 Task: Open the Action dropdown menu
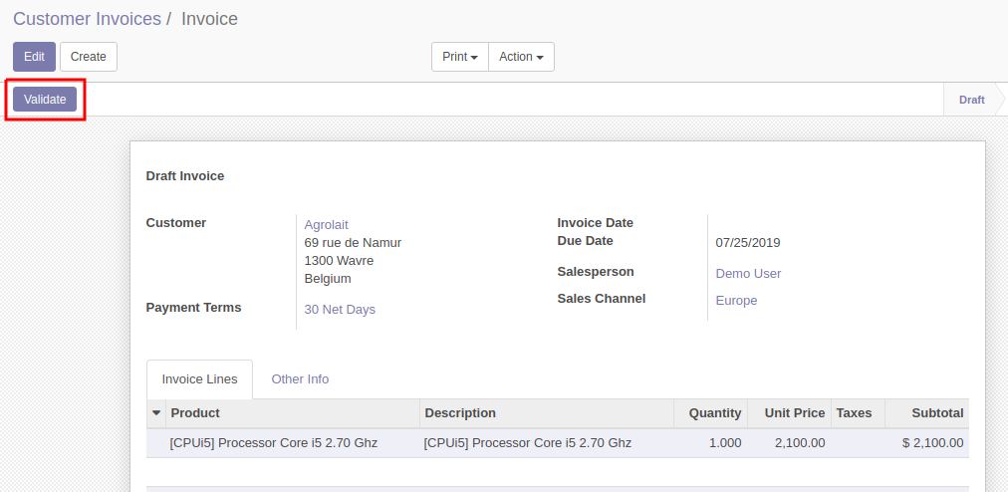pos(521,57)
